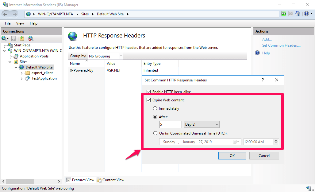Click the OK button
Screen dimensions: 315x192
(x=232, y=155)
